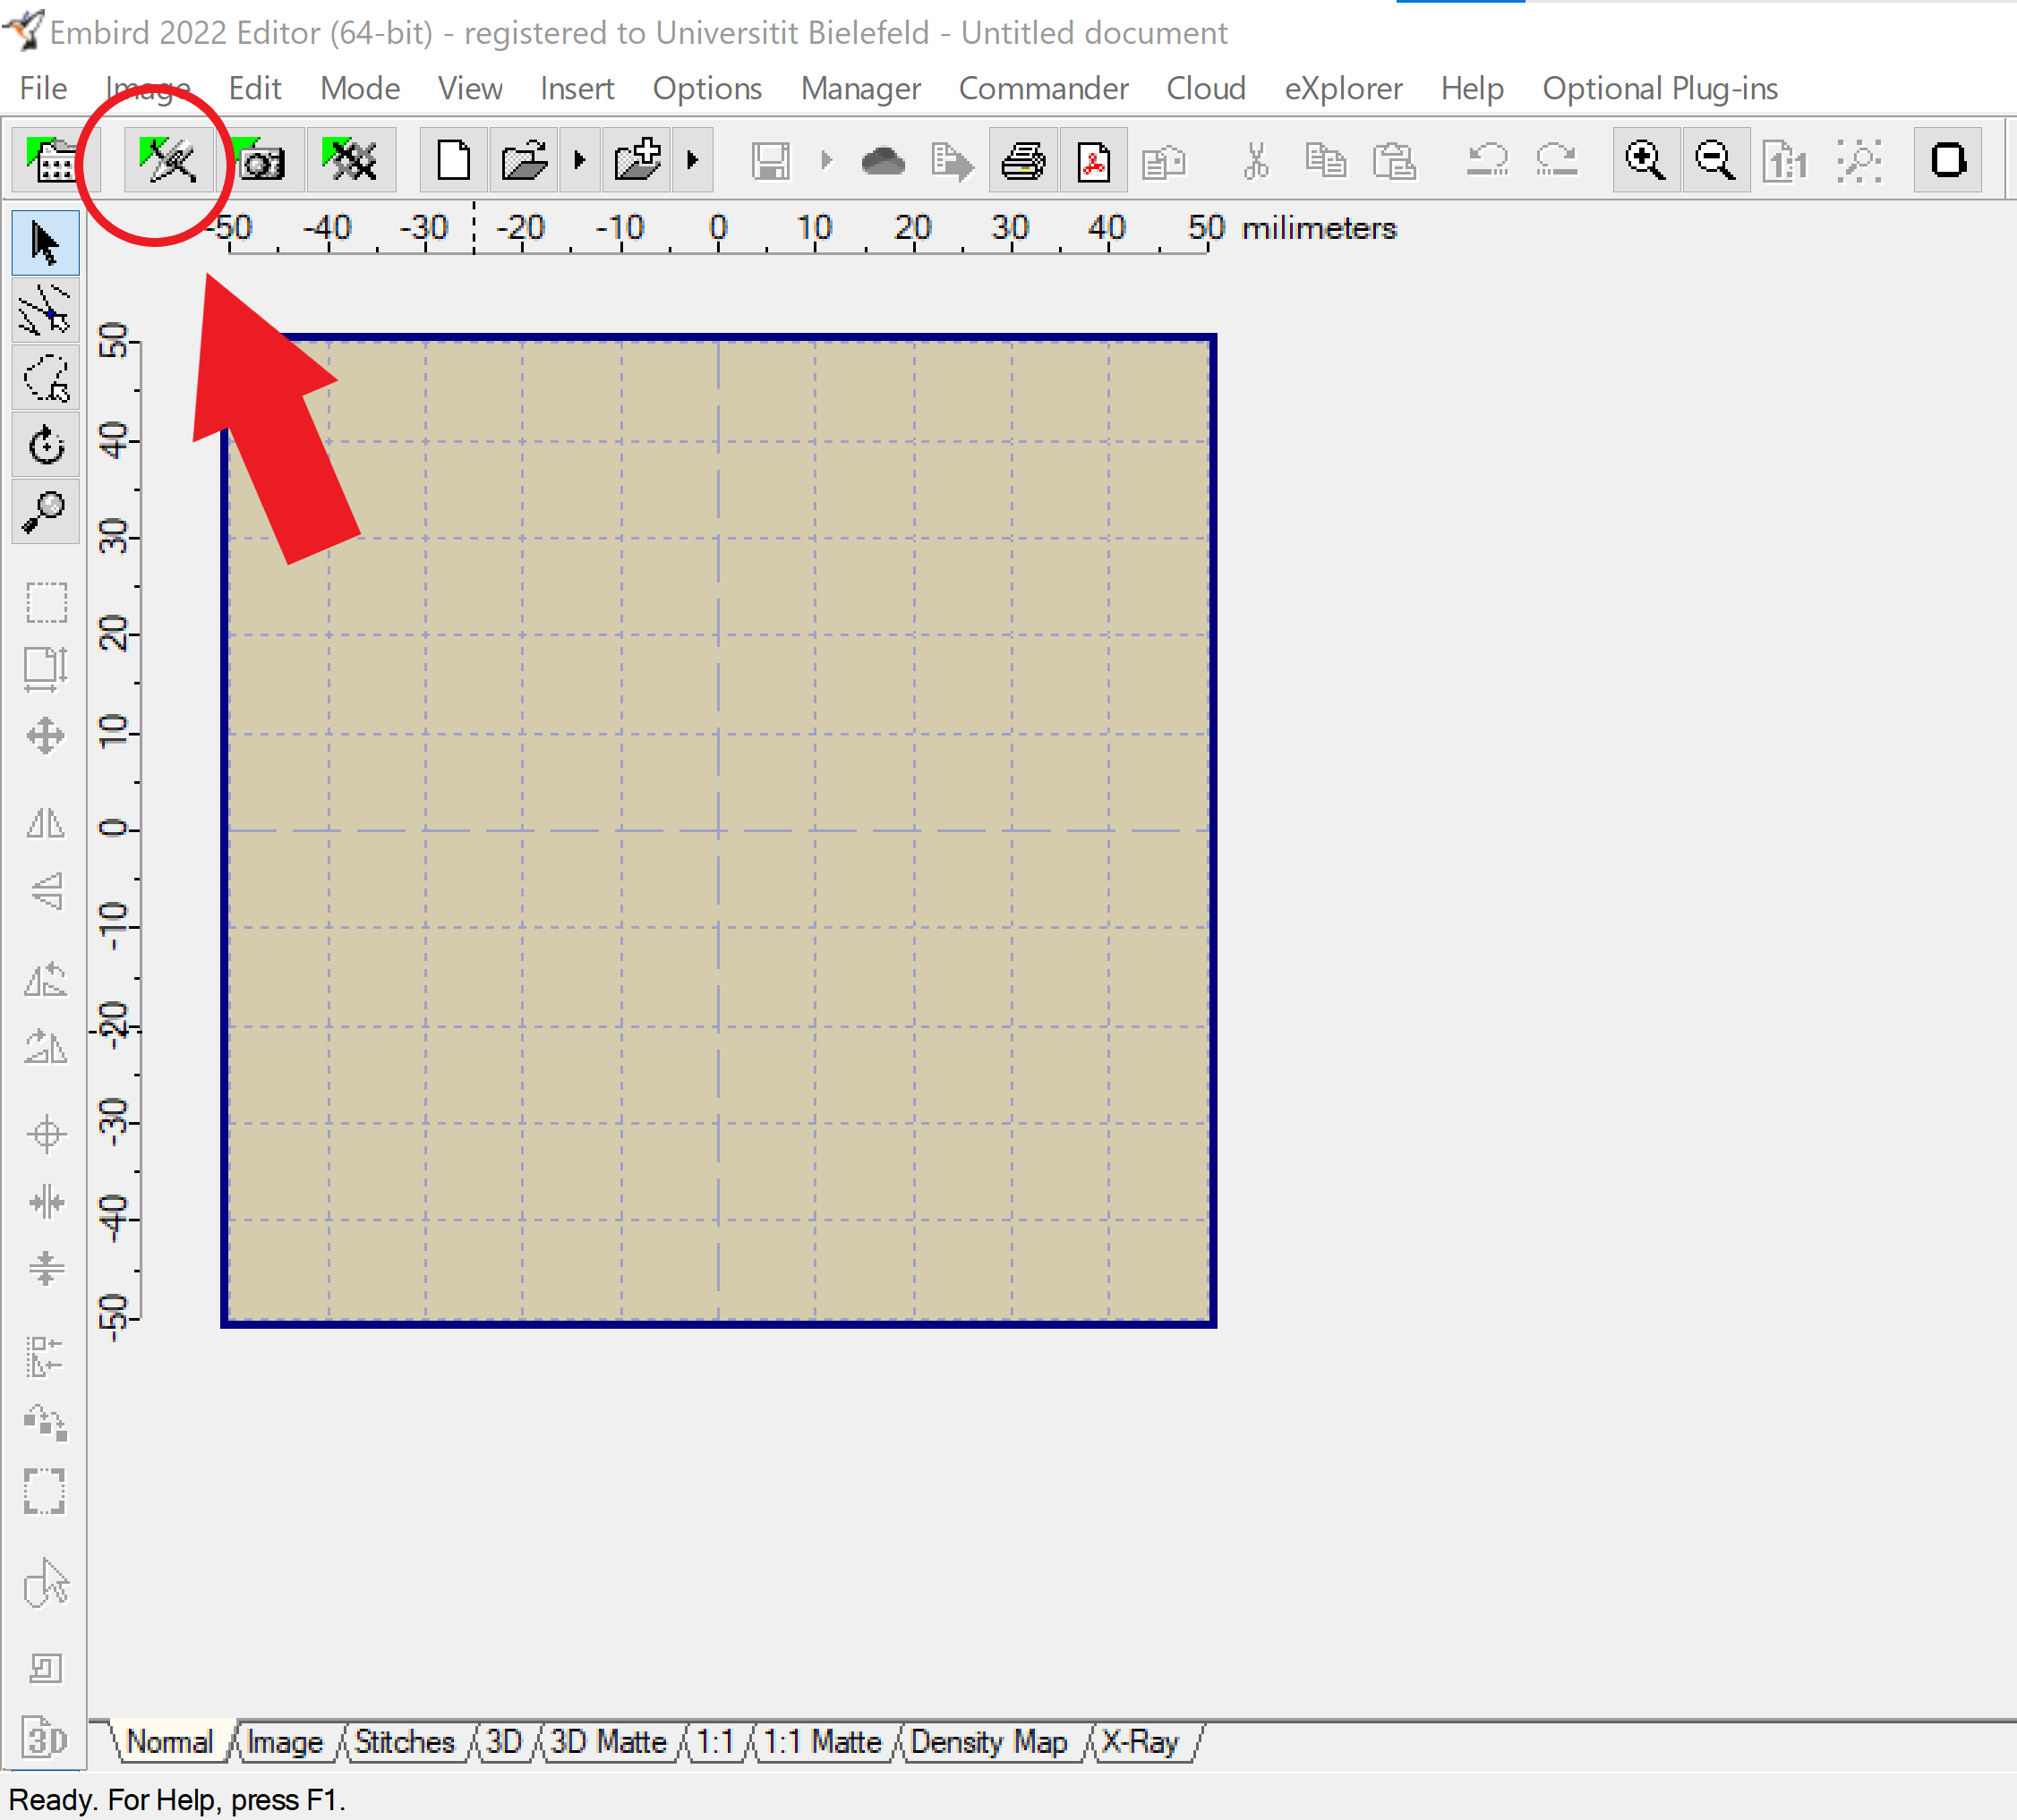Select the zoom magnifier tool
This screenshot has width=2017, height=1820.
[45, 511]
